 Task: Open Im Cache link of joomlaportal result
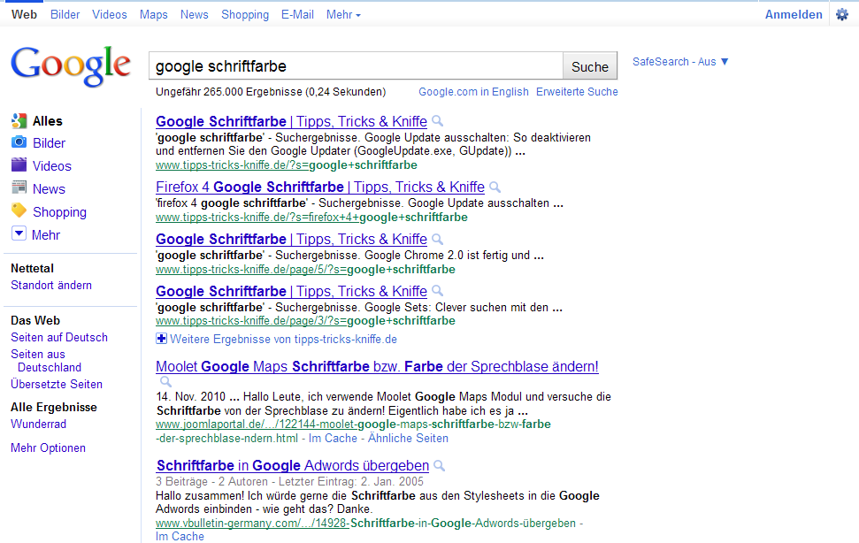[x=333, y=439]
